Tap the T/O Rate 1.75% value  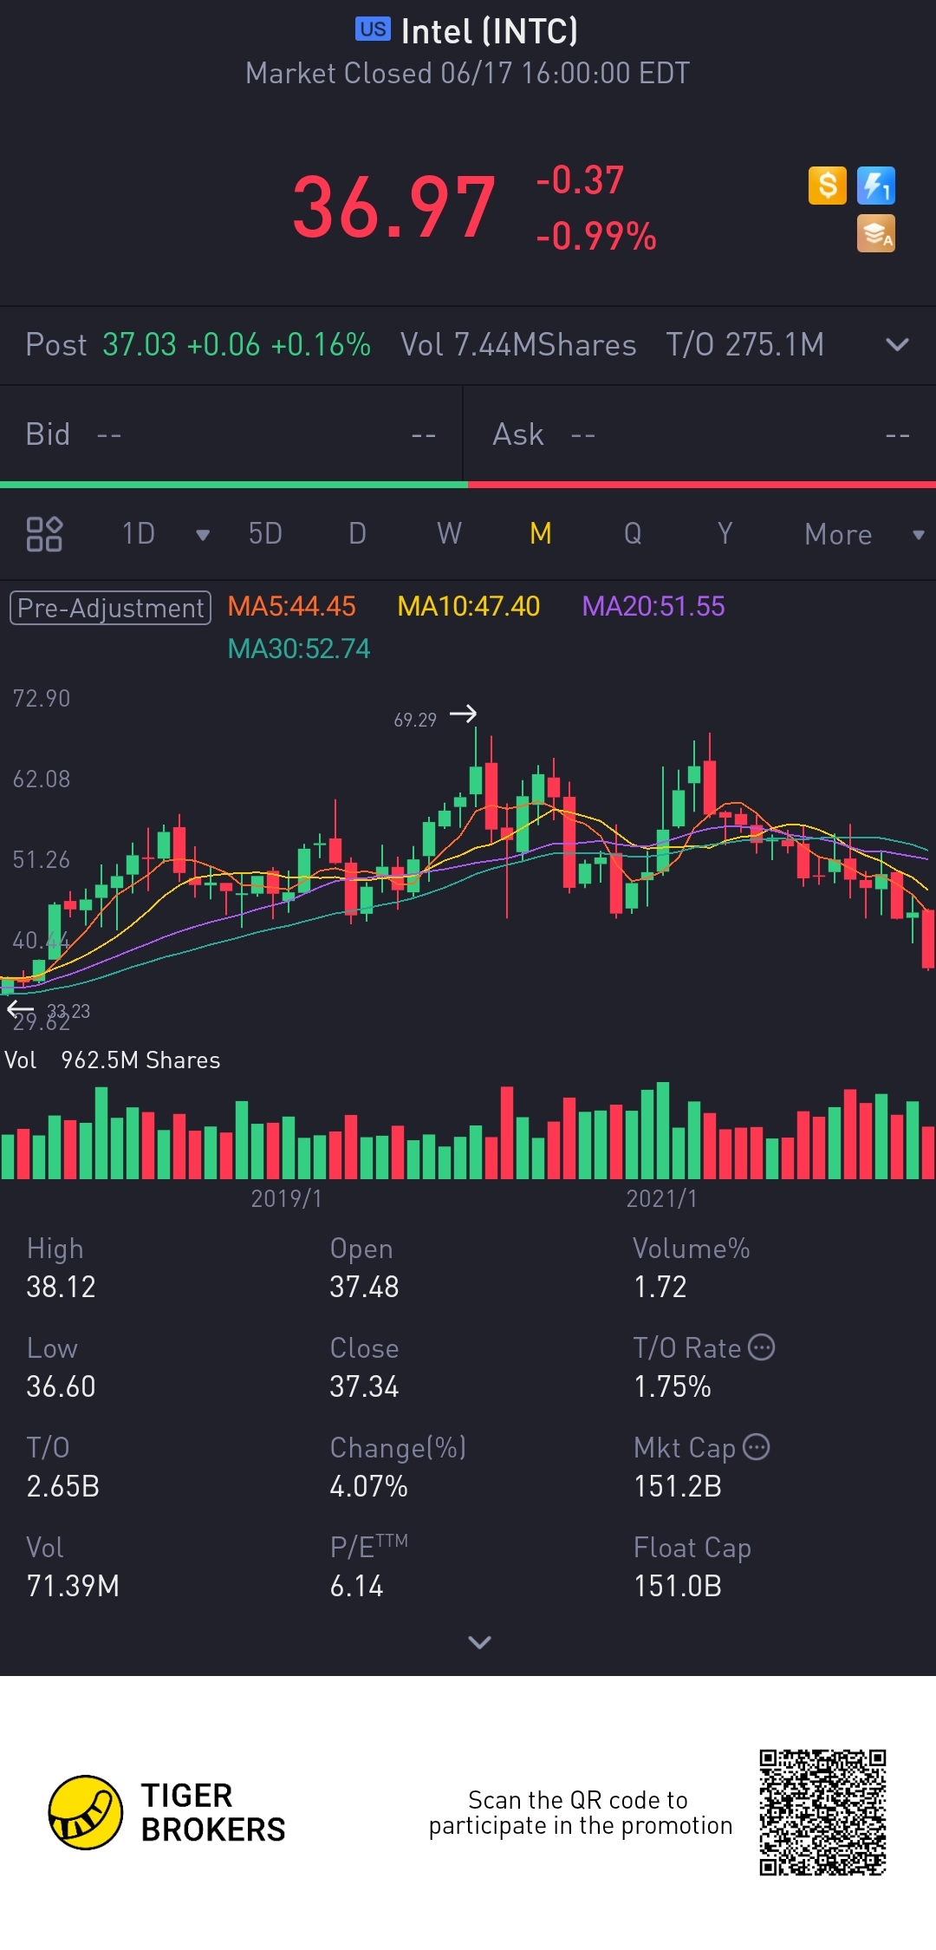(673, 1386)
